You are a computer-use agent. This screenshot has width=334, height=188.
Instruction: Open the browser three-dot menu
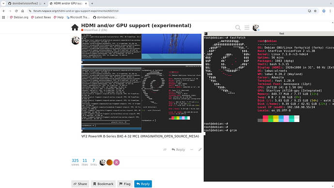330,11
